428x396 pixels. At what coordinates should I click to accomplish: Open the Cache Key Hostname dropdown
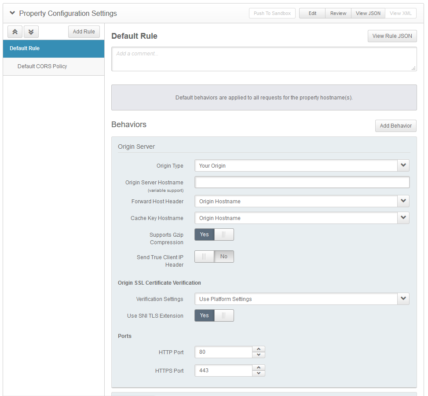point(403,218)
